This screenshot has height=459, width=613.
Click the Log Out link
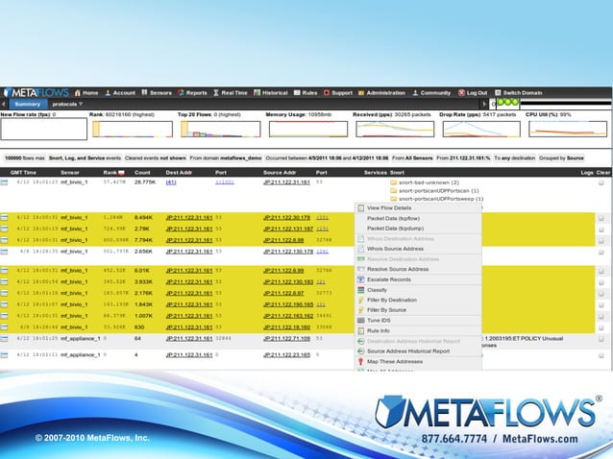(x=473, y=93)
